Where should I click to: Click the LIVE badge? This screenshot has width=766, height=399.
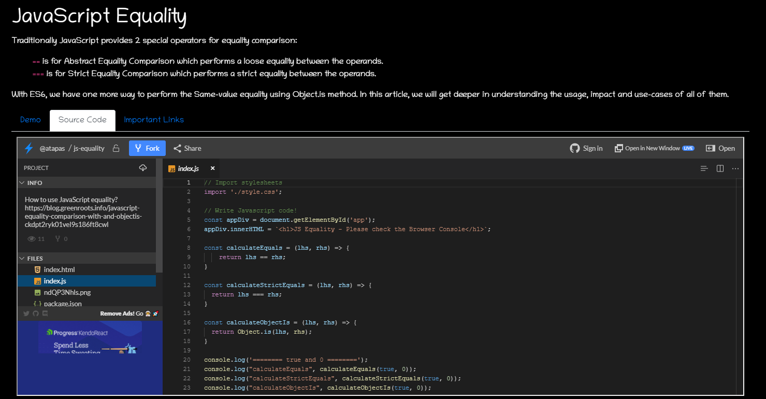(x=688, y=148)
